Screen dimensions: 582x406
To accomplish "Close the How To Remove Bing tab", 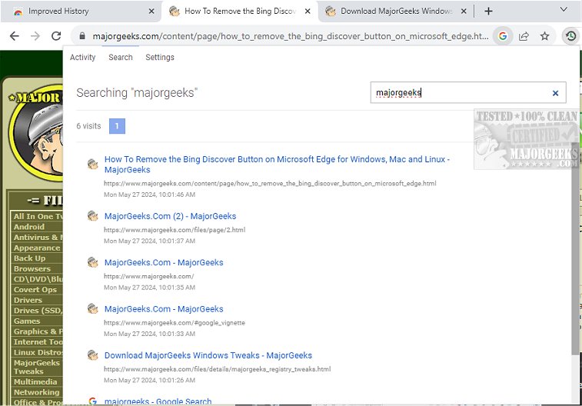I will 308,11.
